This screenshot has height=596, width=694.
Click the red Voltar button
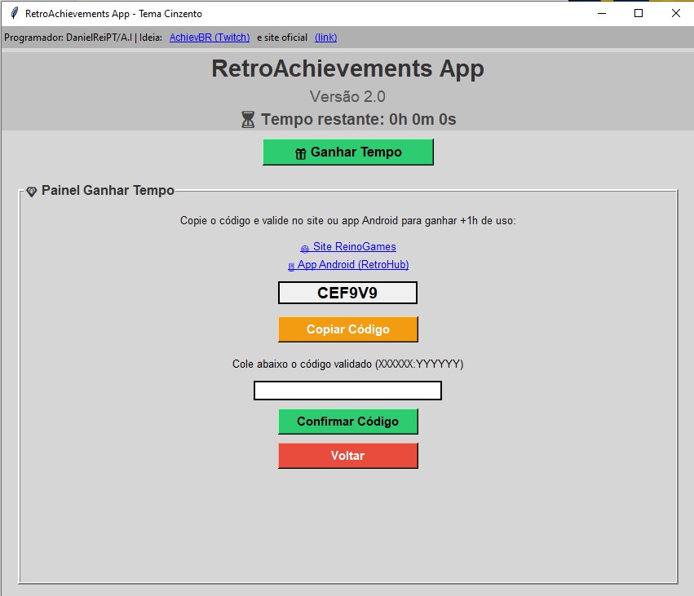pos(348,456)
